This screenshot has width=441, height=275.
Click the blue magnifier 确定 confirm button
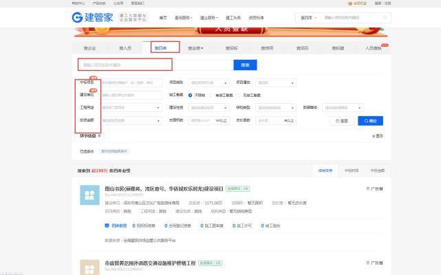coord(370,121)
